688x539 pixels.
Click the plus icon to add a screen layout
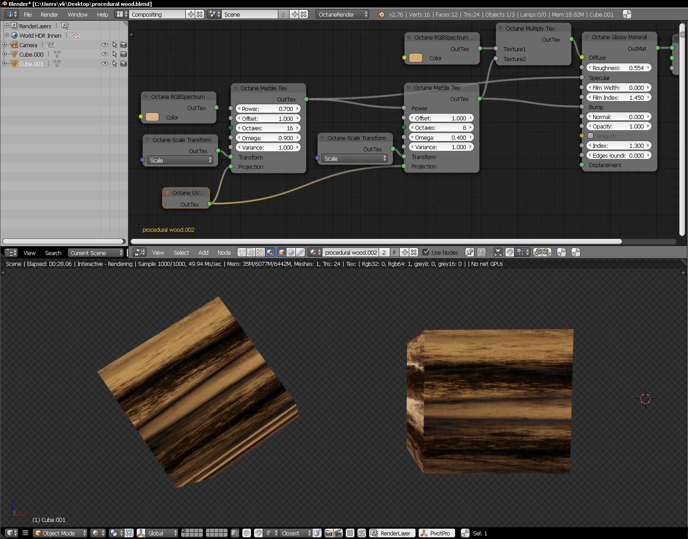pyautogui.click(x=191, y=14)
